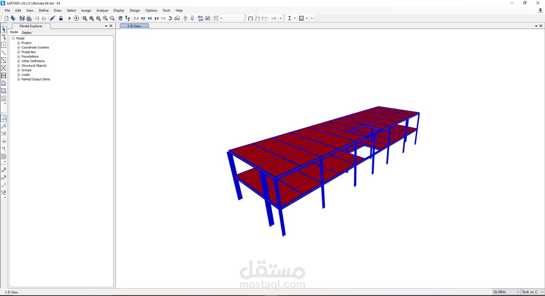Screen dimensions: 545x296
Task: Open the GLOBAL coordinate system dropdown
Action: pos(507,292)
